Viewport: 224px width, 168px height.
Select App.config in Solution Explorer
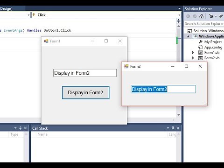pos(213,47)
